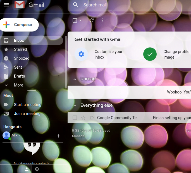Viewport: 191px width, 173px height.
Task: Refresh the inbox with reload icon
Action: 92,20
